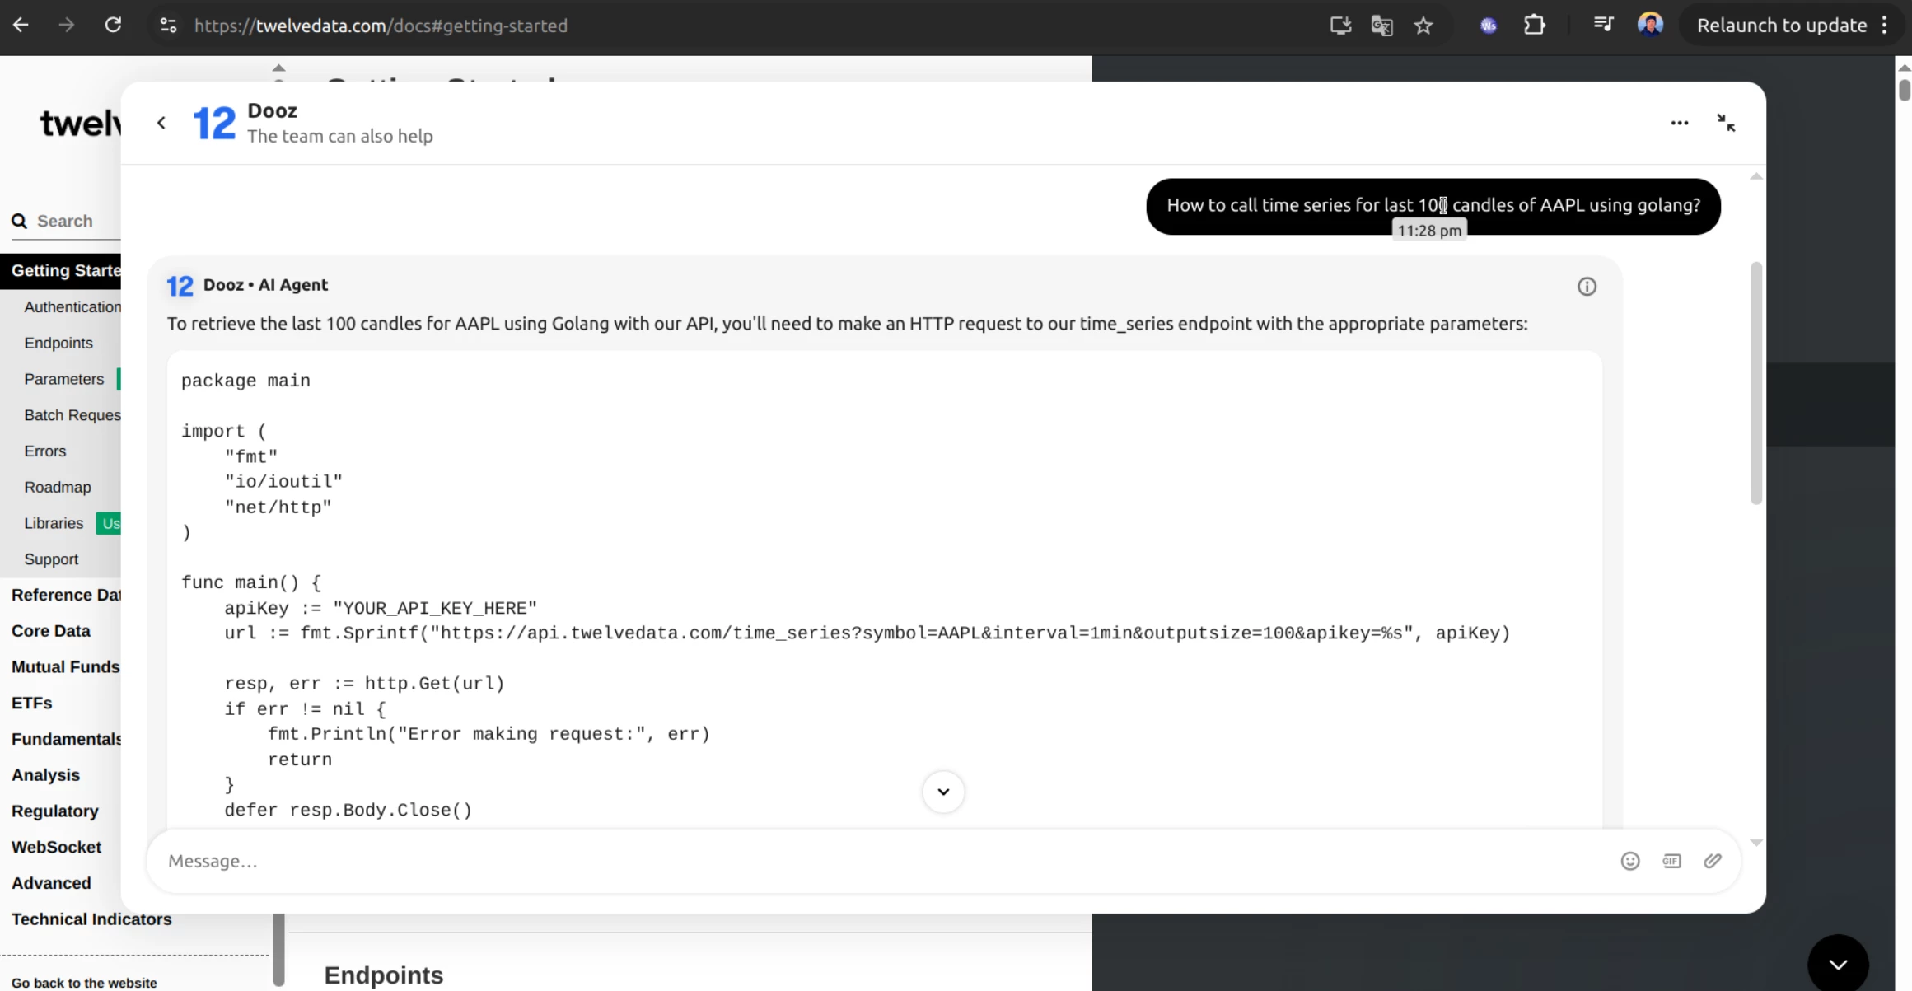Open browser three-dot menu

point(1885,26)
